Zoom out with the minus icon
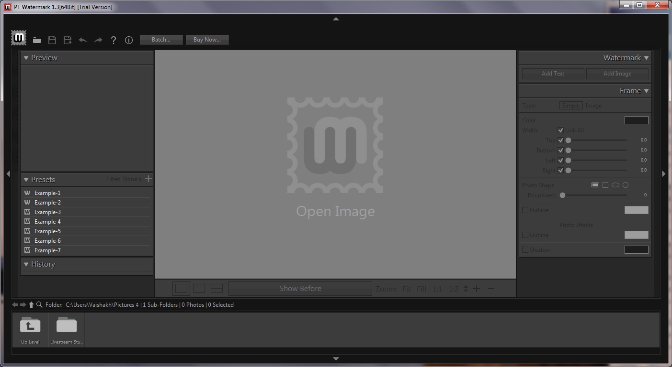The width and height of the screenshot is (672, 367). [491, 289]
